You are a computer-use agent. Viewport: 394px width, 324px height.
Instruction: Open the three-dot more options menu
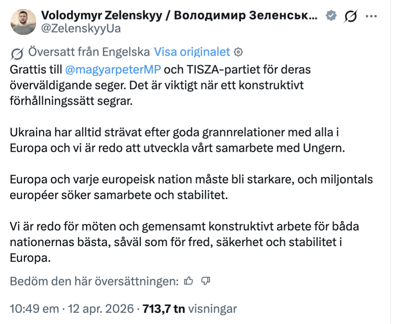371,16
